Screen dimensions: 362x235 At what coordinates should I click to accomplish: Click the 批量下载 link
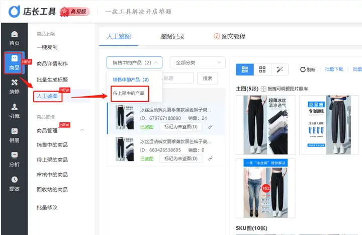click(334, 69)
